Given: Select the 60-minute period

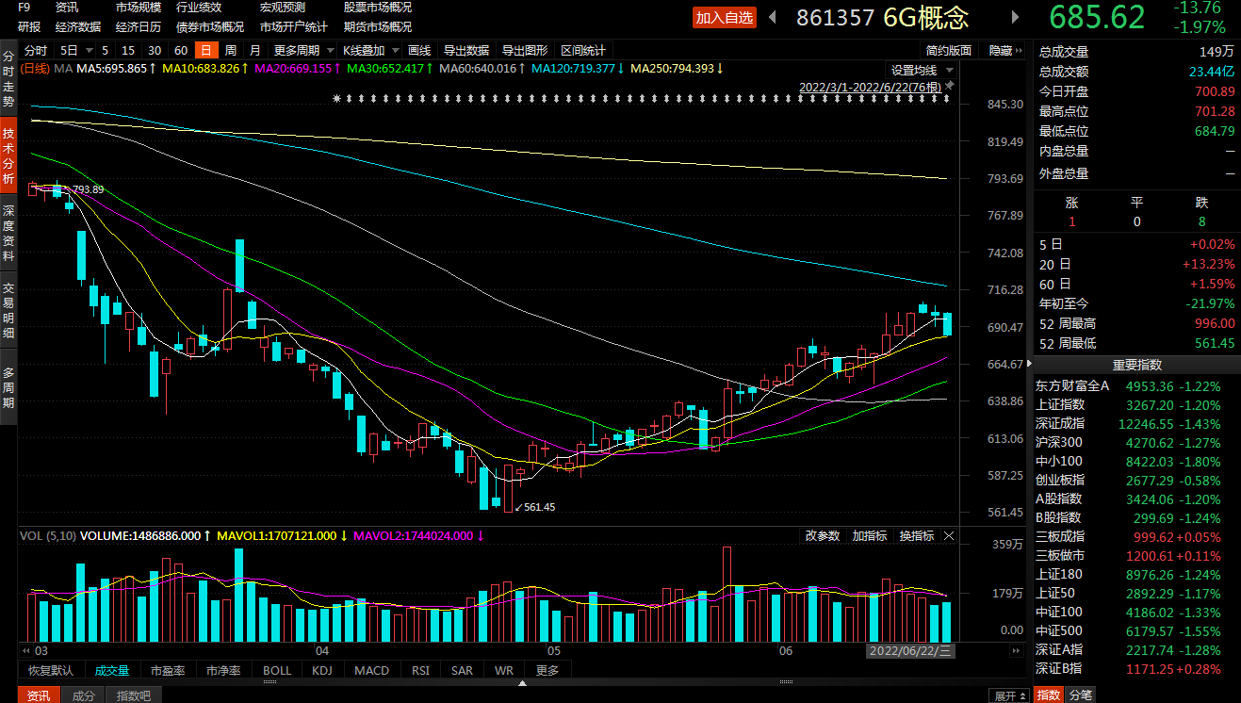Looking at the screenshot, I should [x=180, y=50].
